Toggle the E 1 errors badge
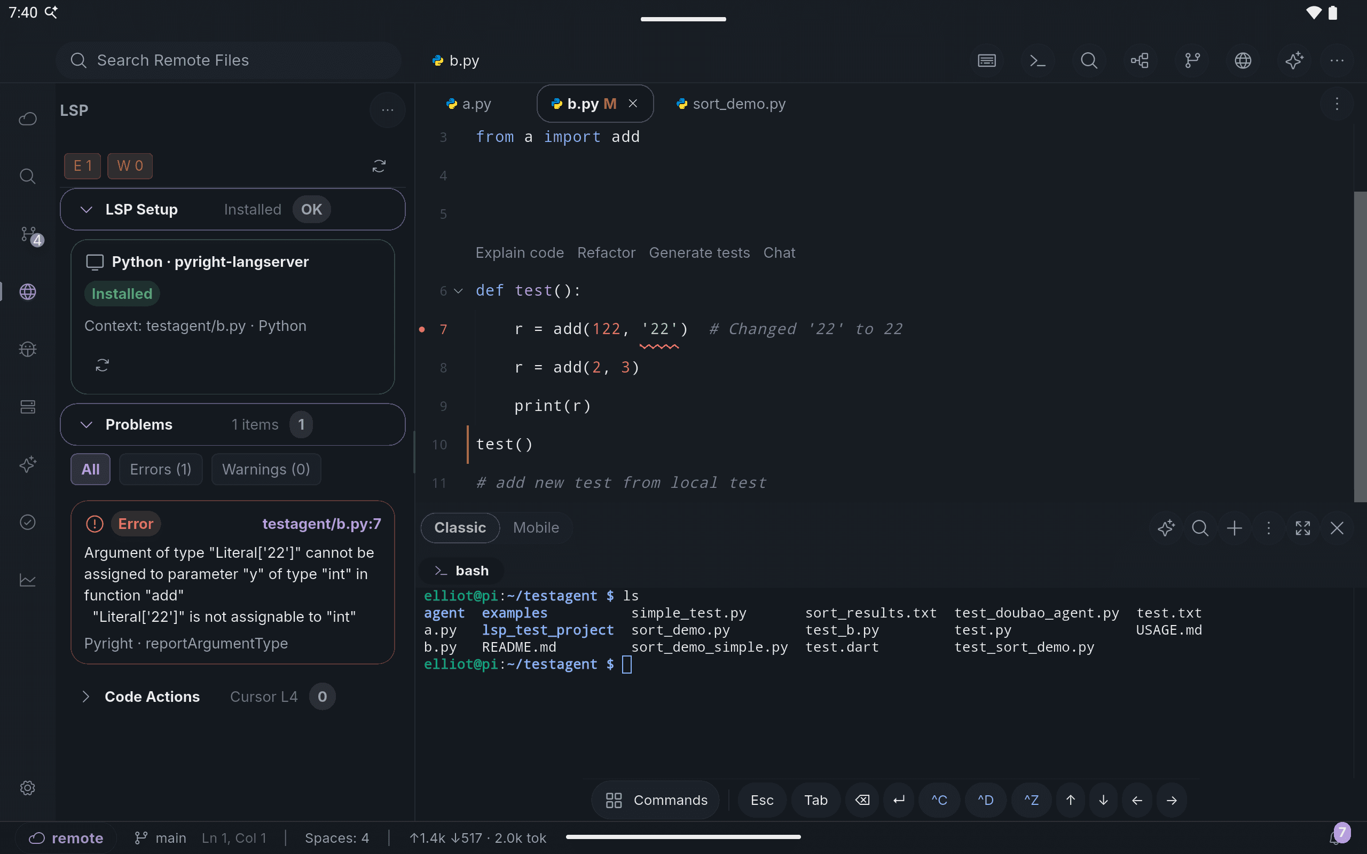 pos(82,166)
